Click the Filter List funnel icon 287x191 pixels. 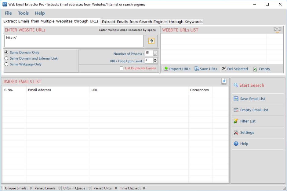pyautogui.click(x=236, y=121)
